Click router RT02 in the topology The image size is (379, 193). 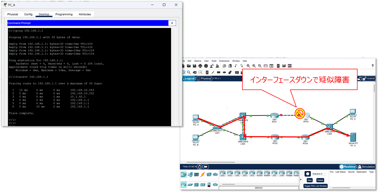click(275, 137)
